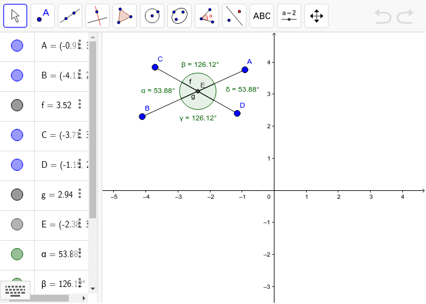Select point E definition in algebra list

coord(65,224)
